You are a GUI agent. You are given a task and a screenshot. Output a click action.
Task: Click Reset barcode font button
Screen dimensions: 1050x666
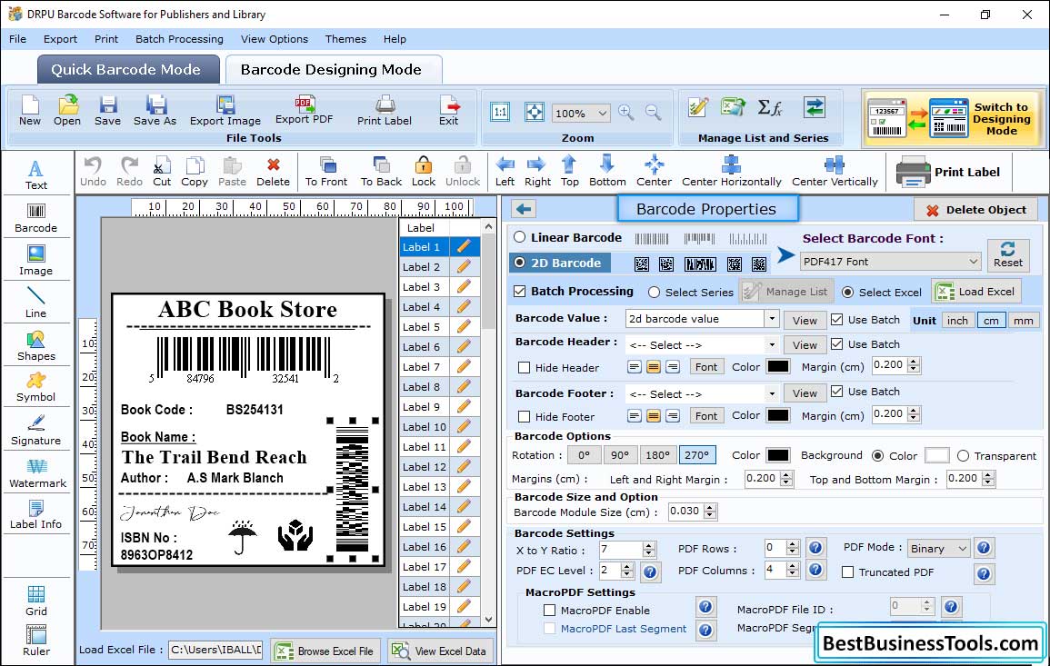click(1008, 255)
